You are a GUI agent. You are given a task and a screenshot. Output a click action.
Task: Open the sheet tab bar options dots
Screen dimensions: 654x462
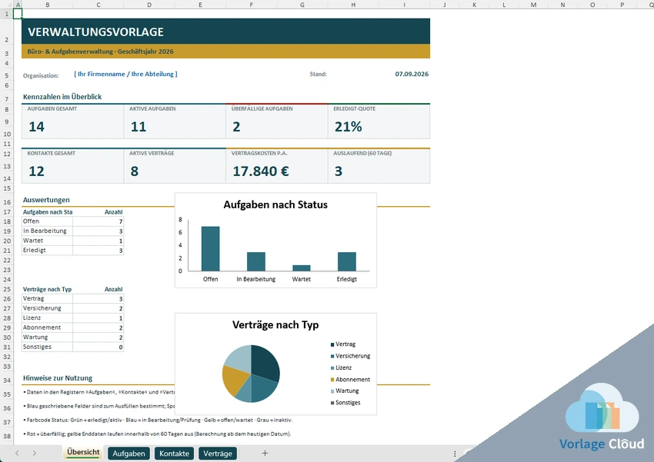point(455,454)
